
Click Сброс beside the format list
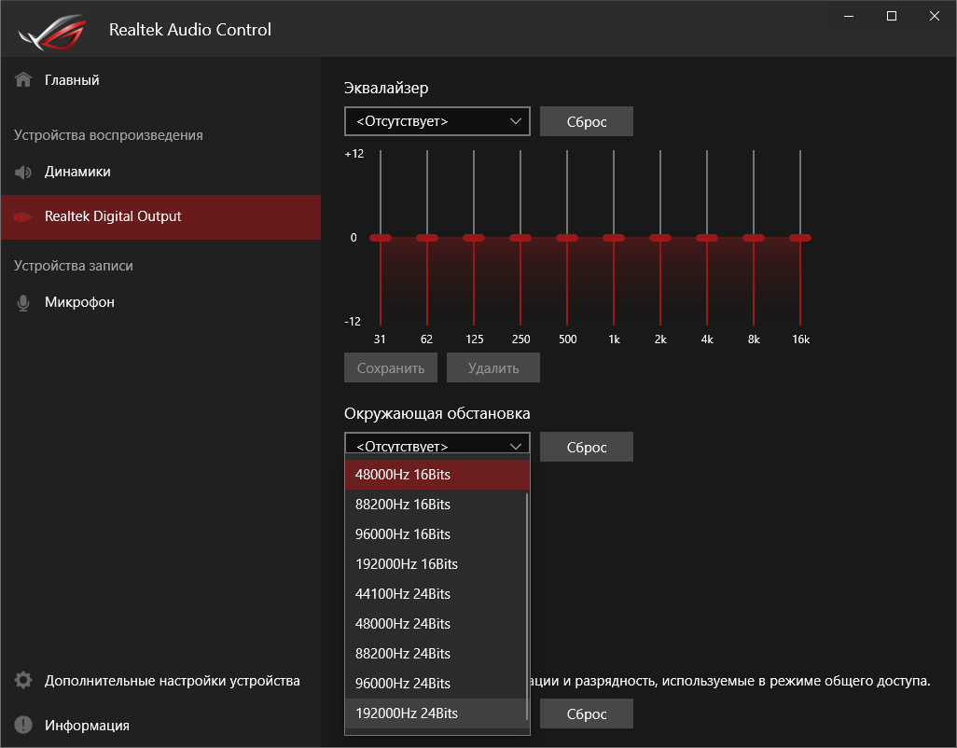tap(587, 713)
